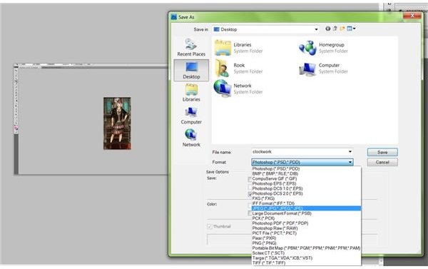This screenshot has width=428, height=269.
Task: Open Recent Places in the sidebar
Action: [191, 48]
